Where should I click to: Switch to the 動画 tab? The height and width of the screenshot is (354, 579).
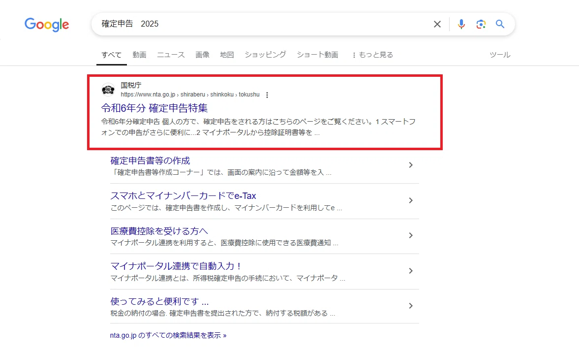pos(140,55)
